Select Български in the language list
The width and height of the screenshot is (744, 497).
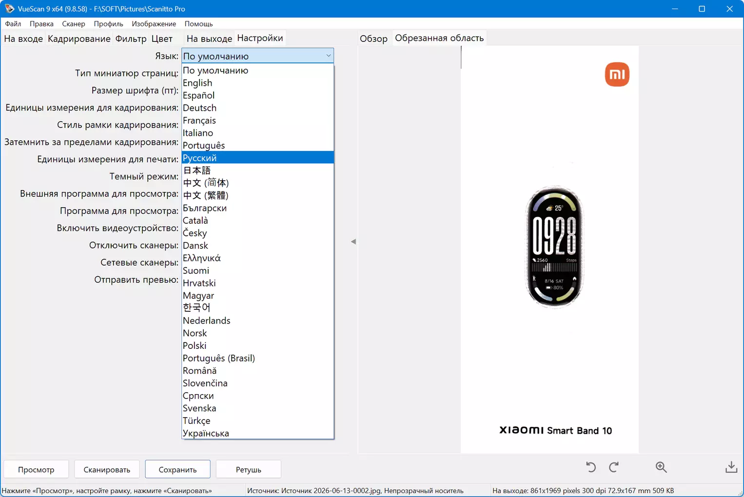point(257,208)
